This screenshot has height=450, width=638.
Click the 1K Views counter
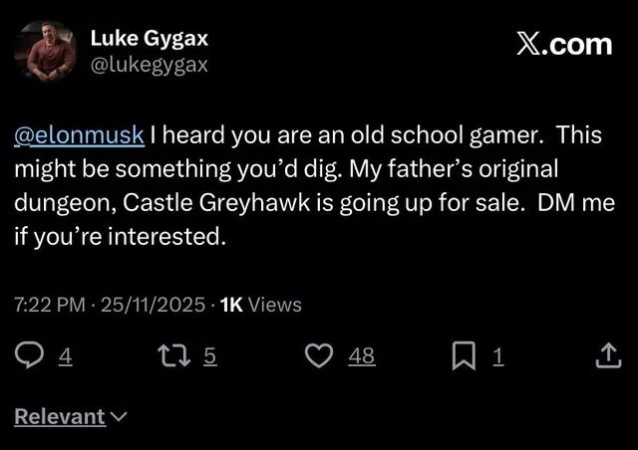pos(260,305)
